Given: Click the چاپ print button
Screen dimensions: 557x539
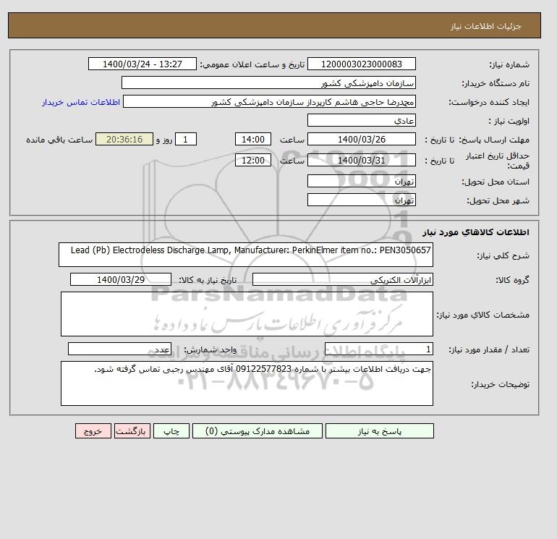Looking at the screenshot, I should (171, 431).
